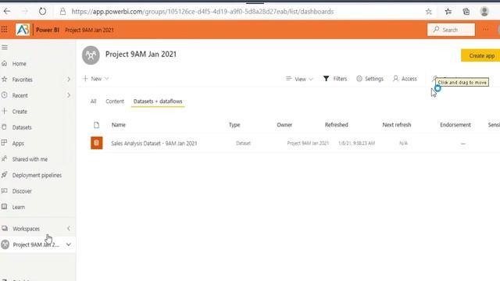Open workspace Access

tap(405, 79)
